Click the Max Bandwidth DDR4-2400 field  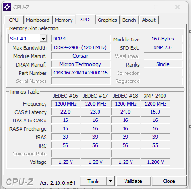tap(80, 47)
